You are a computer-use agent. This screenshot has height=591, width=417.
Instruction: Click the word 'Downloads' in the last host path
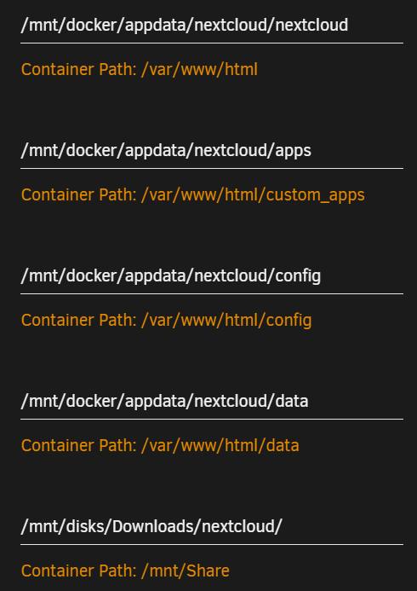point(153,526)
